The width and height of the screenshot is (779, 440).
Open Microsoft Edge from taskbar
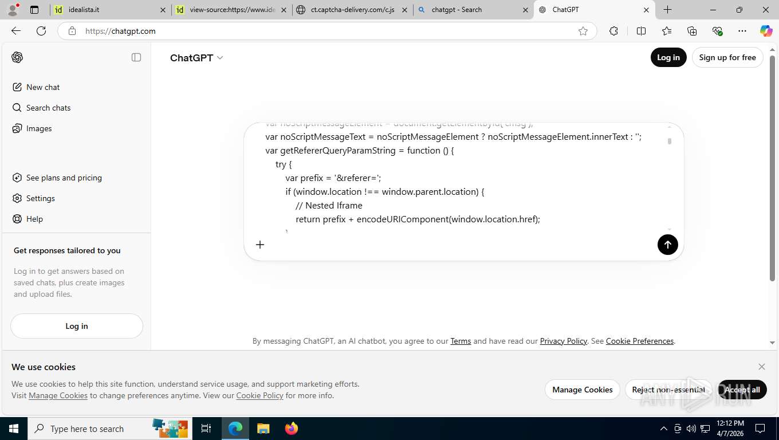click(x=235, y=429)
